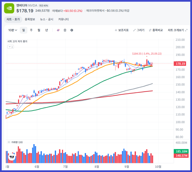Click the 8월 time axis label
The width and height of the screenshot is (192, 172).
point(97,167)
